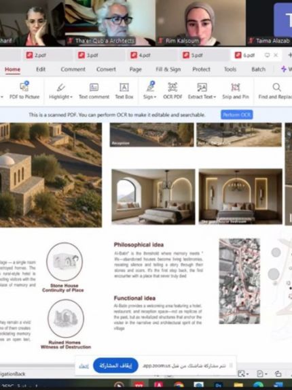Open the Sign tool
Screen dimensions: 292x390
pos(149,91)
